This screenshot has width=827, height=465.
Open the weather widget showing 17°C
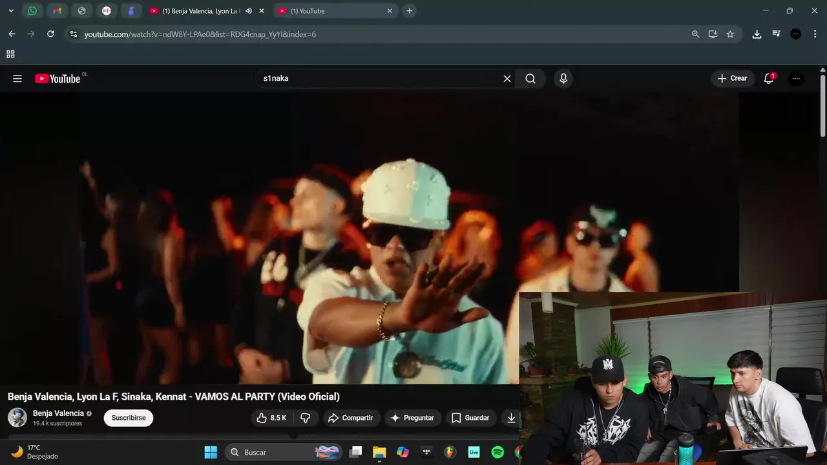(35, 452)
